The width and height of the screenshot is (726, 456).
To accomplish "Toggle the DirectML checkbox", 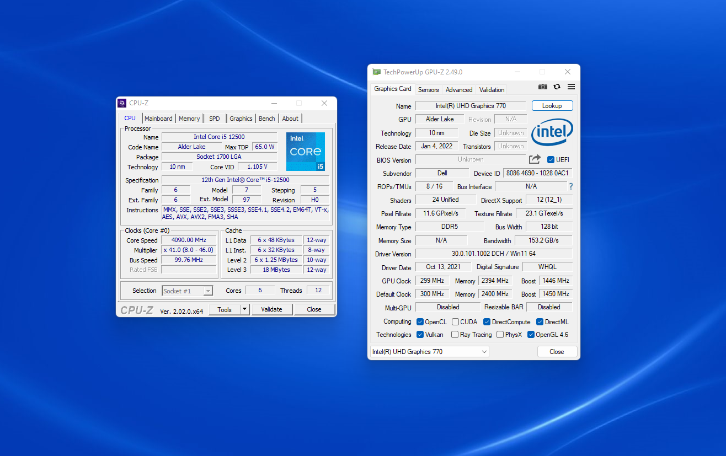I will point(540,322).
